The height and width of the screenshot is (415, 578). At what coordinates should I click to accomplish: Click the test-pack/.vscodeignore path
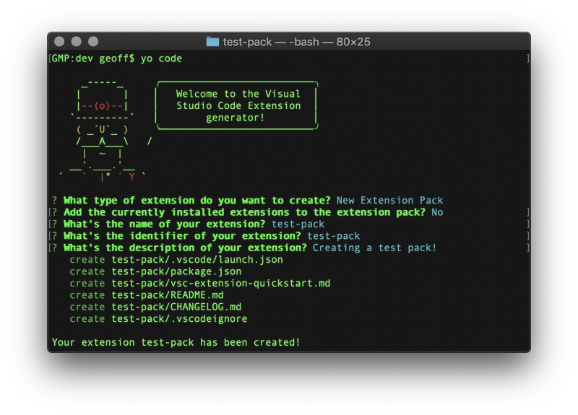tap(179, 318)
